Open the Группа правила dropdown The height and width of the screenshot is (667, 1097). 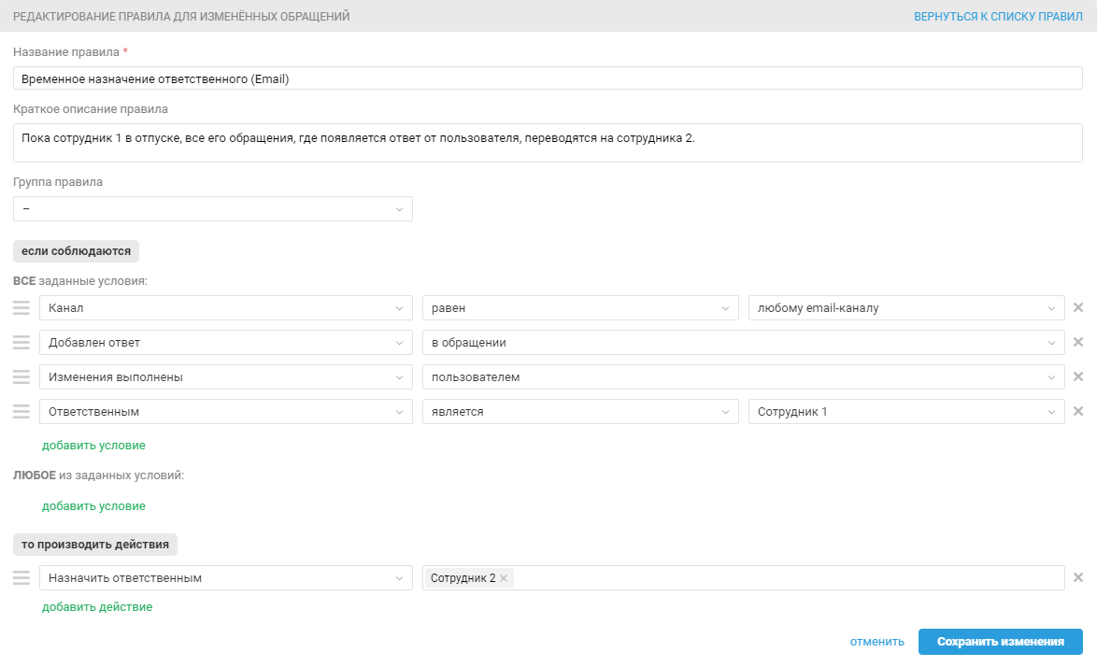click(213, 209)
